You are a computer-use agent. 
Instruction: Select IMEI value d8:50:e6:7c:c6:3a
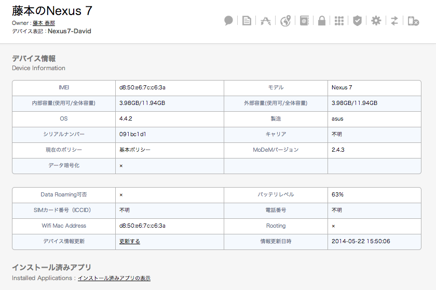pyautogui.click(x=142, y=87)
